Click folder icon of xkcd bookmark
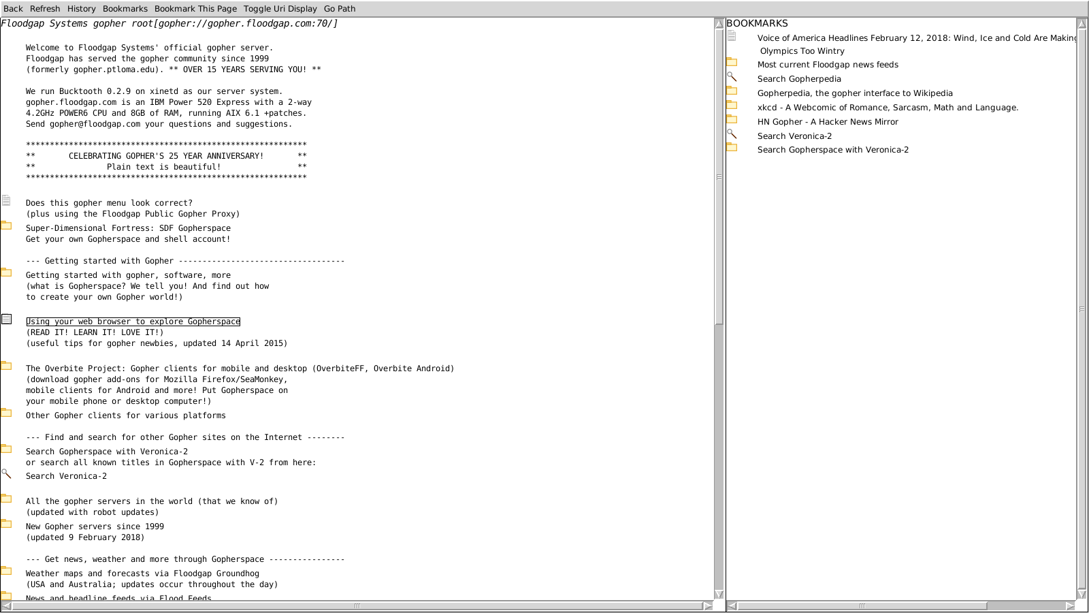The height and width of the screenshot is (613, 1089). coord(732,105)
